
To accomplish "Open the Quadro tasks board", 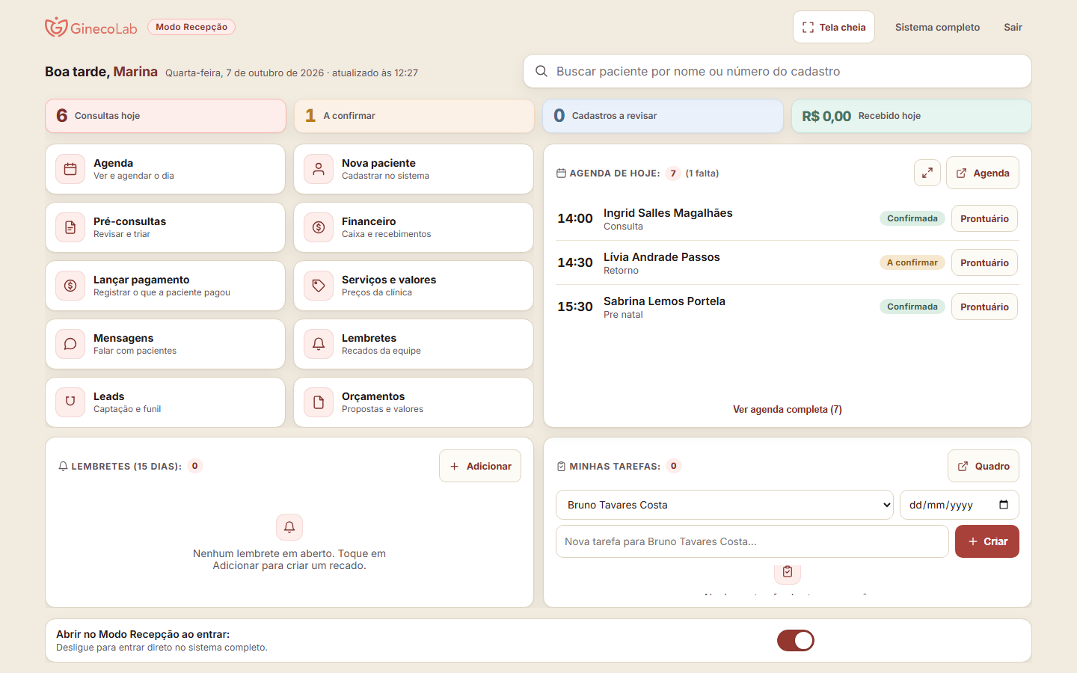I will (x=984, y=466).
